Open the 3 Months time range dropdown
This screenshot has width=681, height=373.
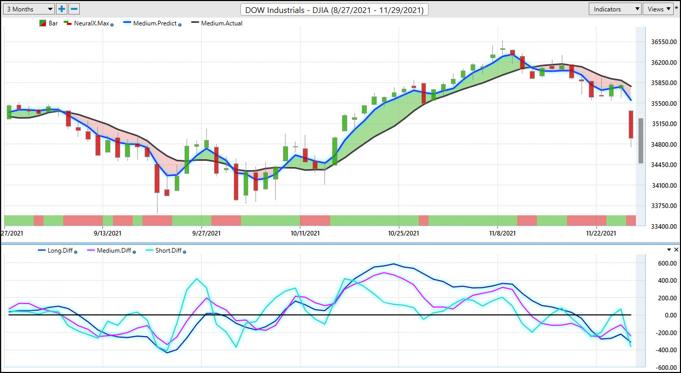pyautogui.click(x=29, y=9)
